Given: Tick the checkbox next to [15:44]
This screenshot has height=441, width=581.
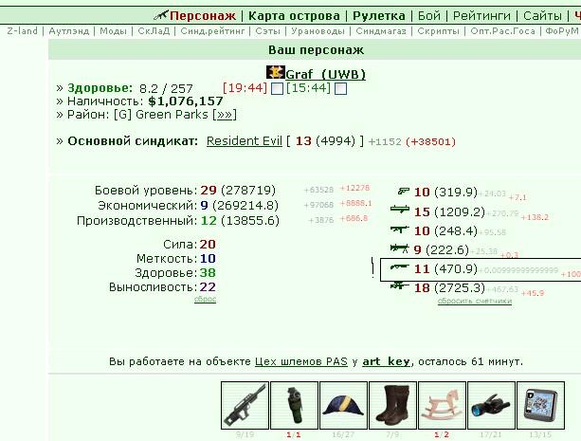Looking at the screenshot, I should tap(340, 89).
